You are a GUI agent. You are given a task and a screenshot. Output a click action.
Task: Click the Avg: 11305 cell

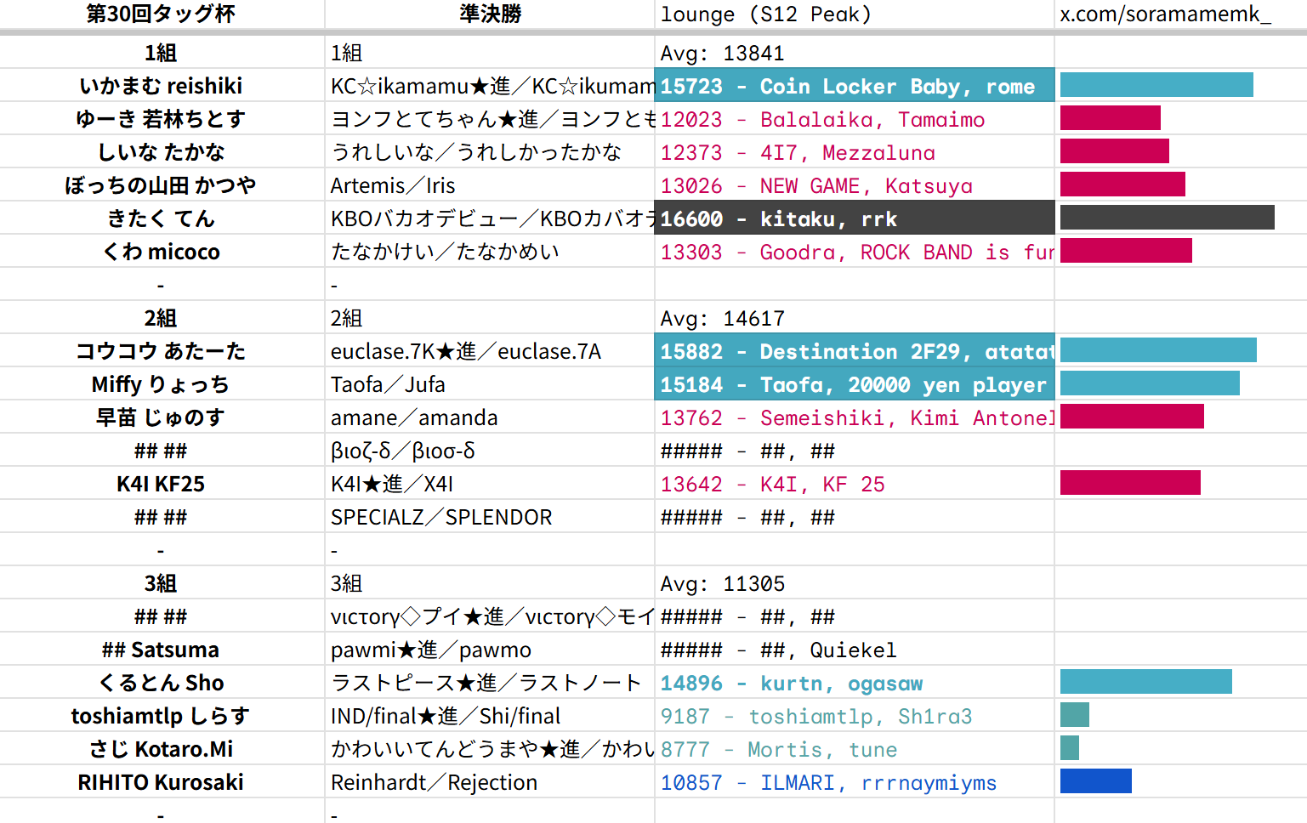pos(855,583)
